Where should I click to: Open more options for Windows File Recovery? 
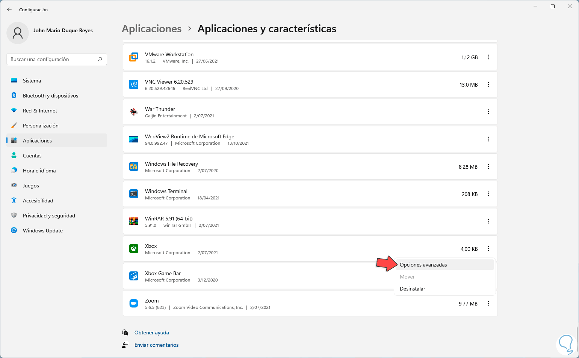488,166
